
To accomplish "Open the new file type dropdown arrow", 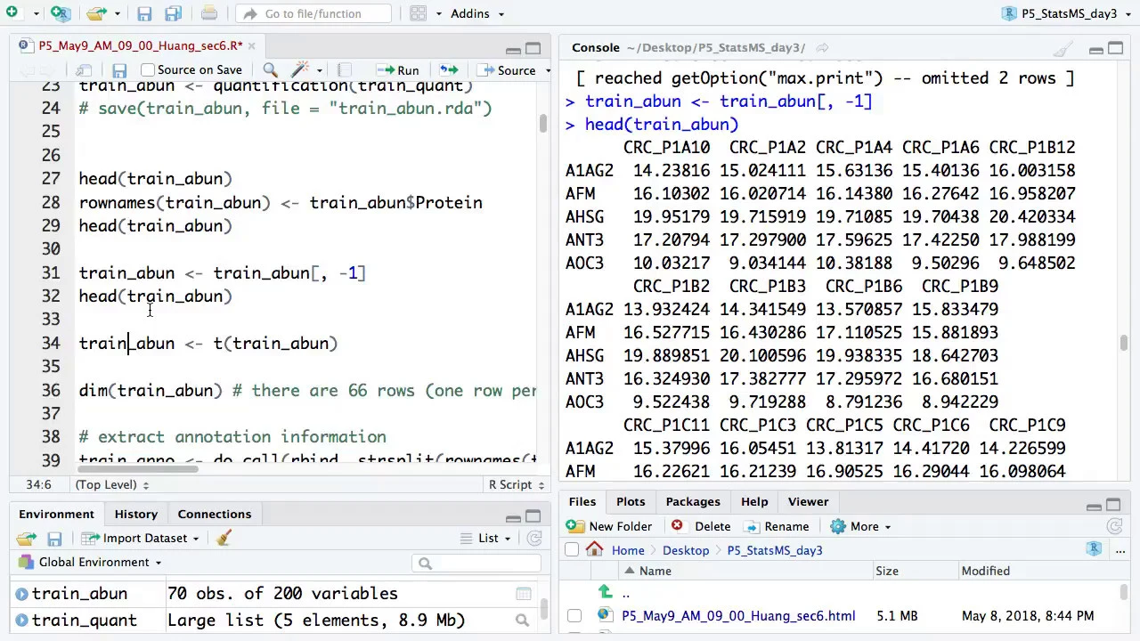I will (x=36, y=14).
